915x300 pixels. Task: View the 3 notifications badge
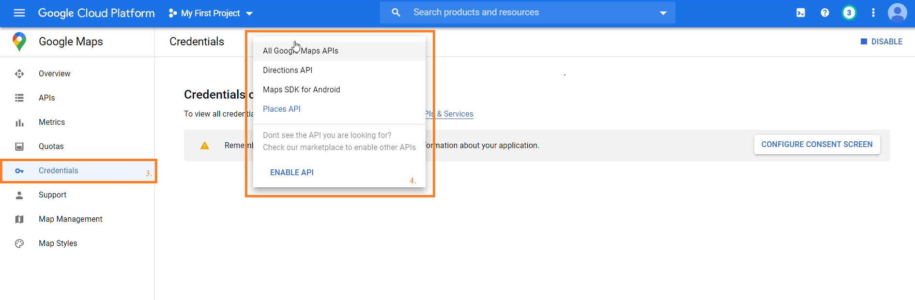tap(849, 13)
